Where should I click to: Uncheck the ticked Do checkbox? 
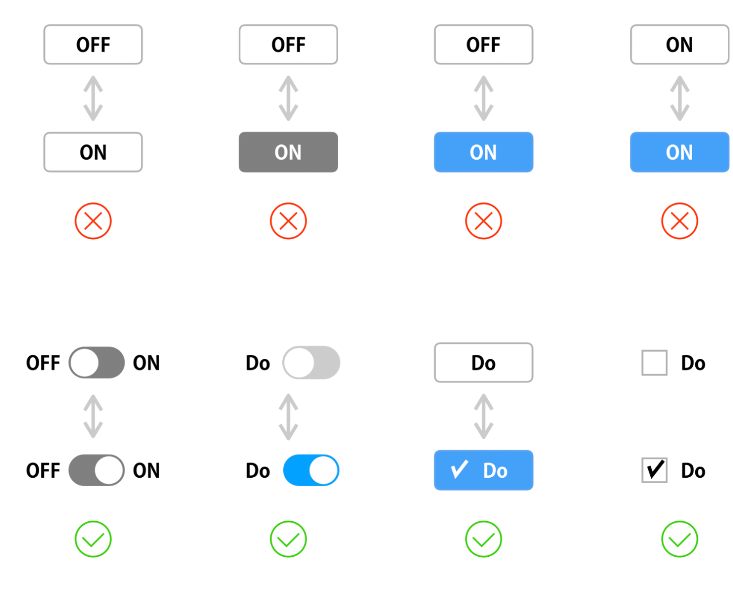pos(654,470)
